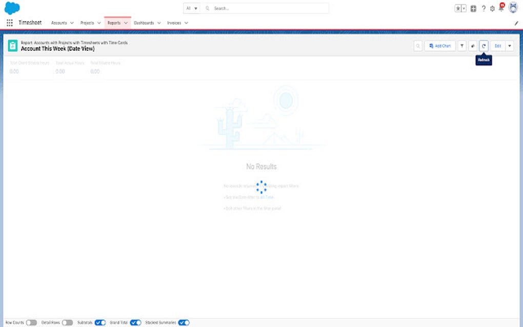Click the search magnifier icon on the report toolbar
Screen dimensions: 523x327
tap(417, 46)
